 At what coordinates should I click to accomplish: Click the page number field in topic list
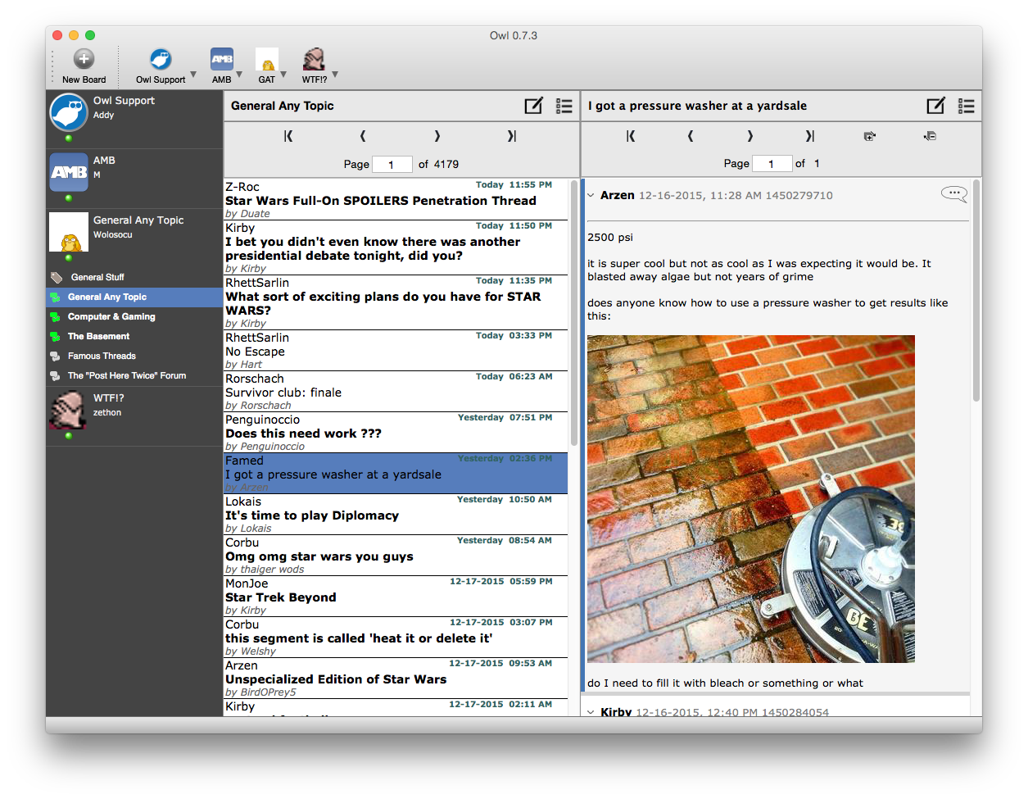tap(392, 164)
